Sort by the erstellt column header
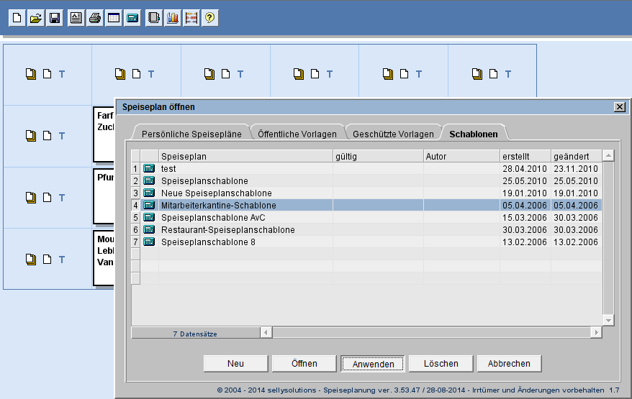 525,156
